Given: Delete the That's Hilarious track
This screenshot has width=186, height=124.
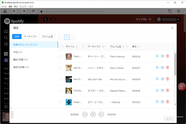Looking at the screenshot, I should coord(167,56).
